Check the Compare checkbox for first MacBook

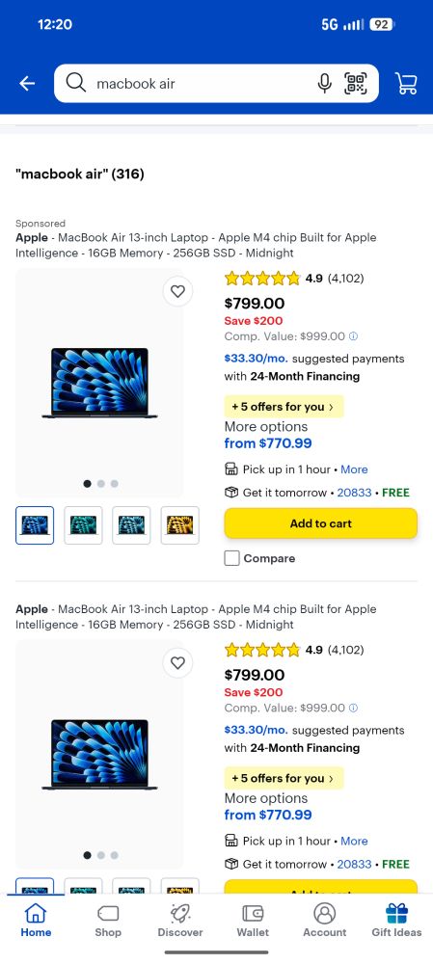point(231,558)
